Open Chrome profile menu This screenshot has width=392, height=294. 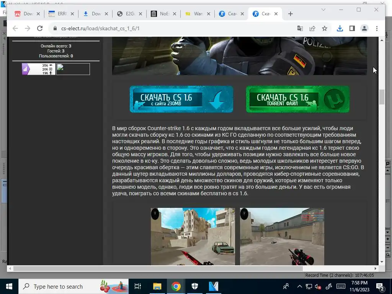pyautogui.click(x=364, y=28)
